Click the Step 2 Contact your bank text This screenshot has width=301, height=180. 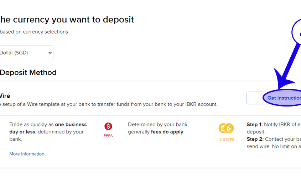tap(273, 139)
